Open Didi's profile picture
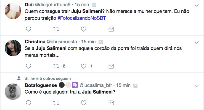This screenshot has width=204, height=110. pos(13,12)
